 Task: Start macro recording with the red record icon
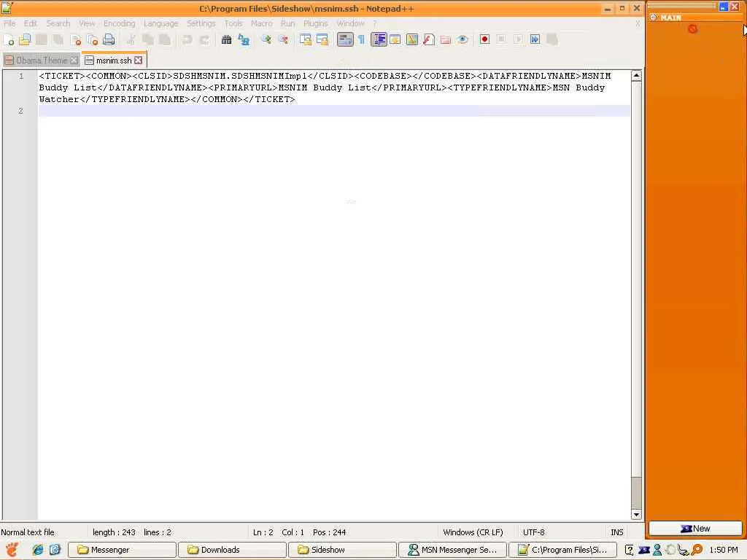(484, 39)
